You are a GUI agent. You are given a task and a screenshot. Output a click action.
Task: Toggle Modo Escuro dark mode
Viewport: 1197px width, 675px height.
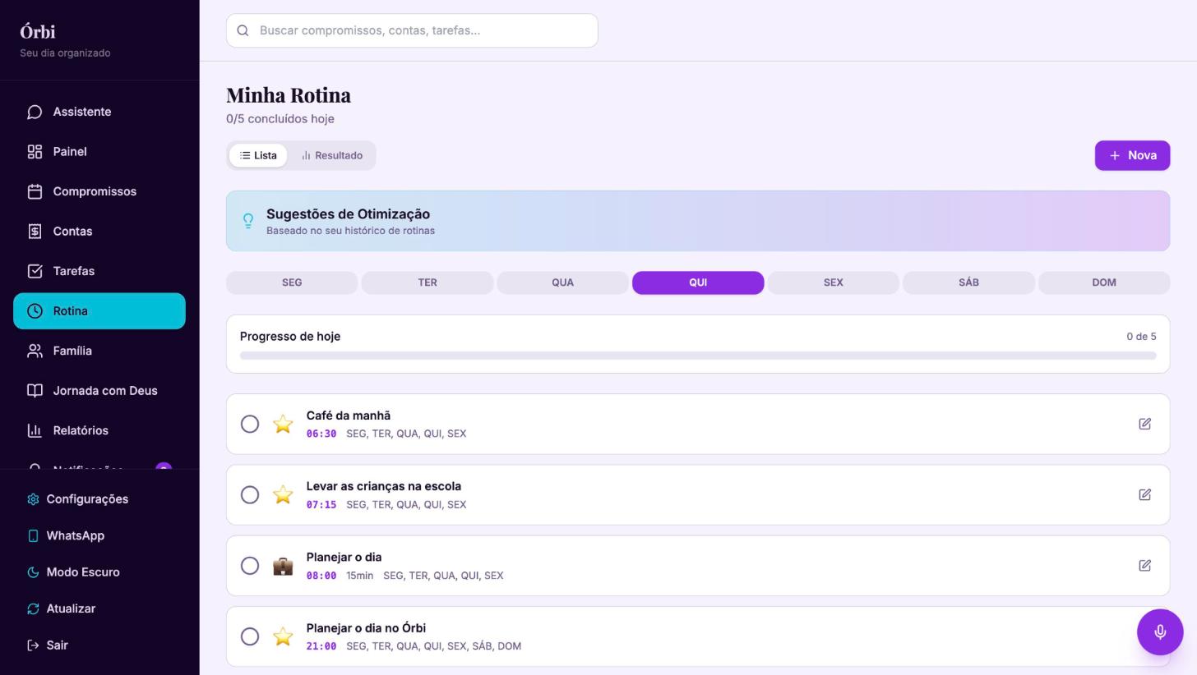pyautogui.click(x=99, y=572)
